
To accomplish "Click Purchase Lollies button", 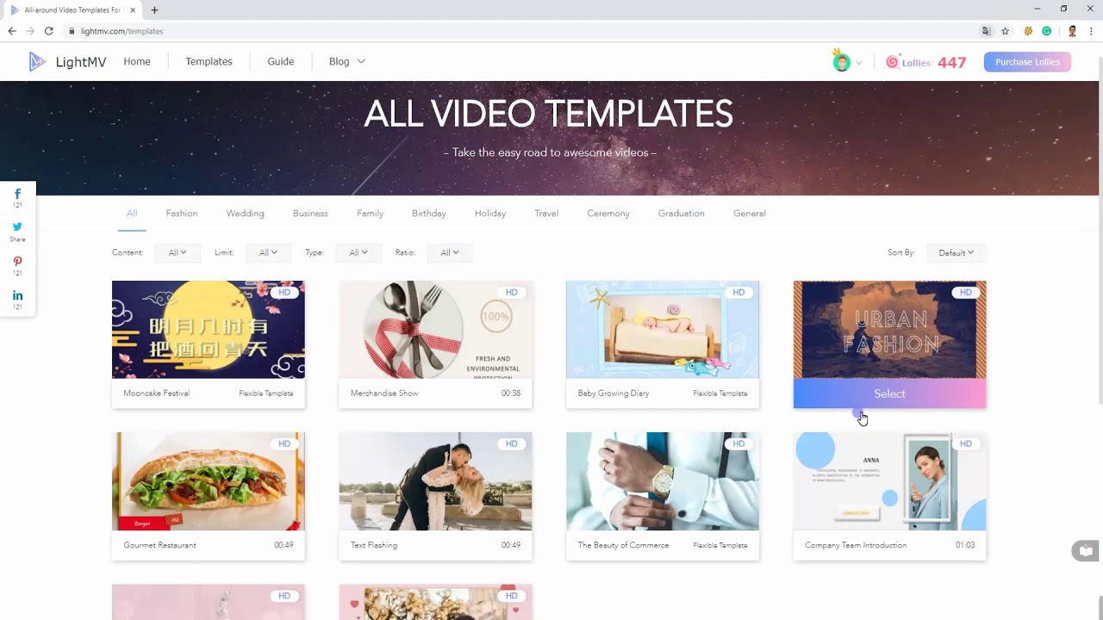I will click(1027, 62).
